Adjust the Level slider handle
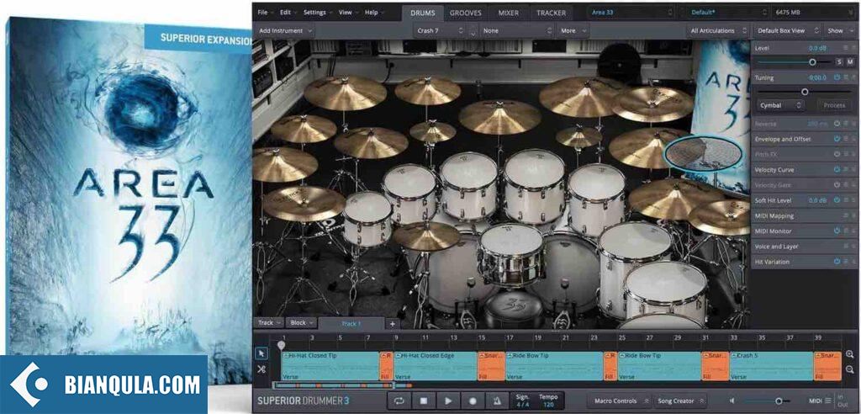The height and width of the screenshot is (414, 861). pos(812,62)
